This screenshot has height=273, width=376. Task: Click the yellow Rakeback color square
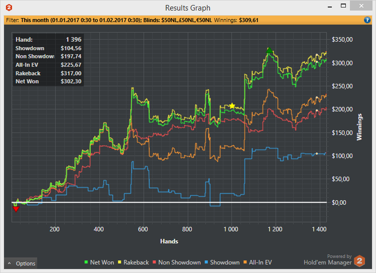pos(120,262)
